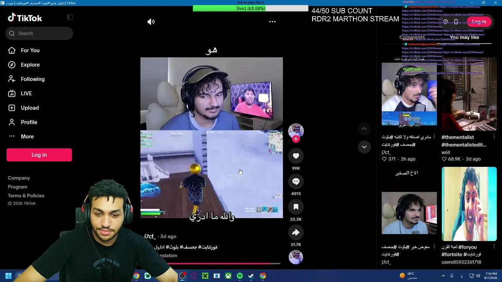Image resolution: width=502 pixels, height=282 pixels.
Task: Open the Opera GX taskbar icon
Action: click(x=194, y=276)
